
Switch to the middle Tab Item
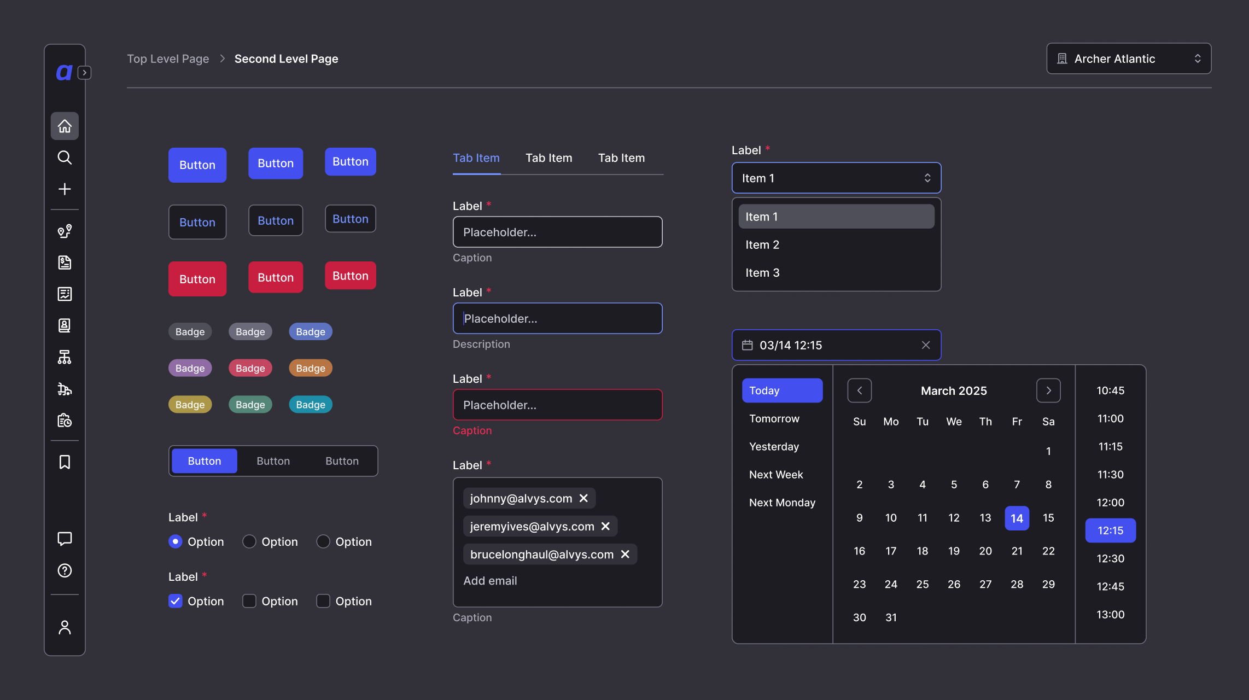click(548, 158)
